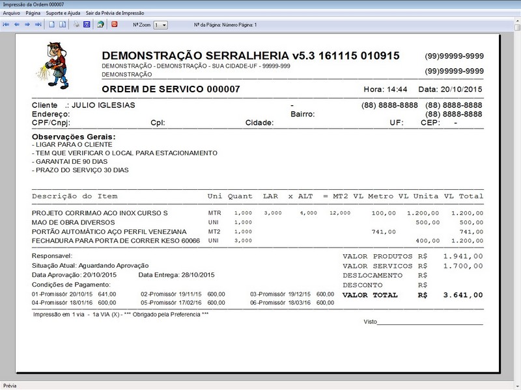The height and width of the screenshot is (390, 521).
Task: Expand the zoom selection arrow
Action: coord(164,24)
